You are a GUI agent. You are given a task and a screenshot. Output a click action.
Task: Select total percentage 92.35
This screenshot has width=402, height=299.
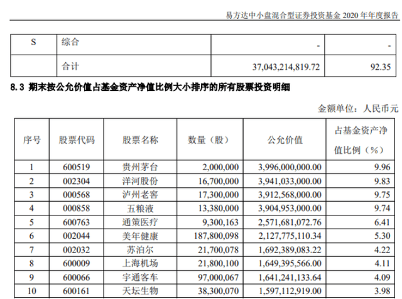tap(381, 67)
